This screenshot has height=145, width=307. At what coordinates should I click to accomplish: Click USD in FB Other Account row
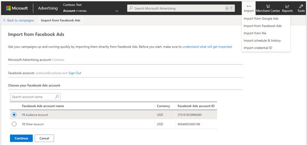click(x=160, y=124)
